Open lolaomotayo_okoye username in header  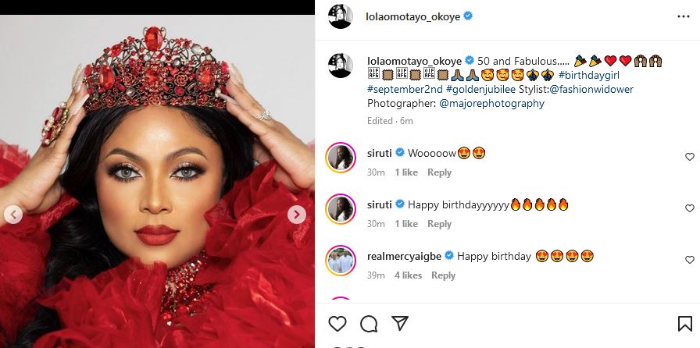[412, 16]
